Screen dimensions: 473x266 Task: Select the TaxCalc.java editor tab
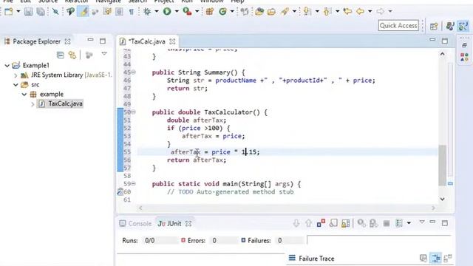coord(147,41)
